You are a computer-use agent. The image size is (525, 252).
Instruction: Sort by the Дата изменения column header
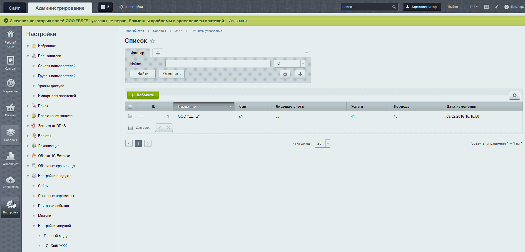click(x=482, y=107)
